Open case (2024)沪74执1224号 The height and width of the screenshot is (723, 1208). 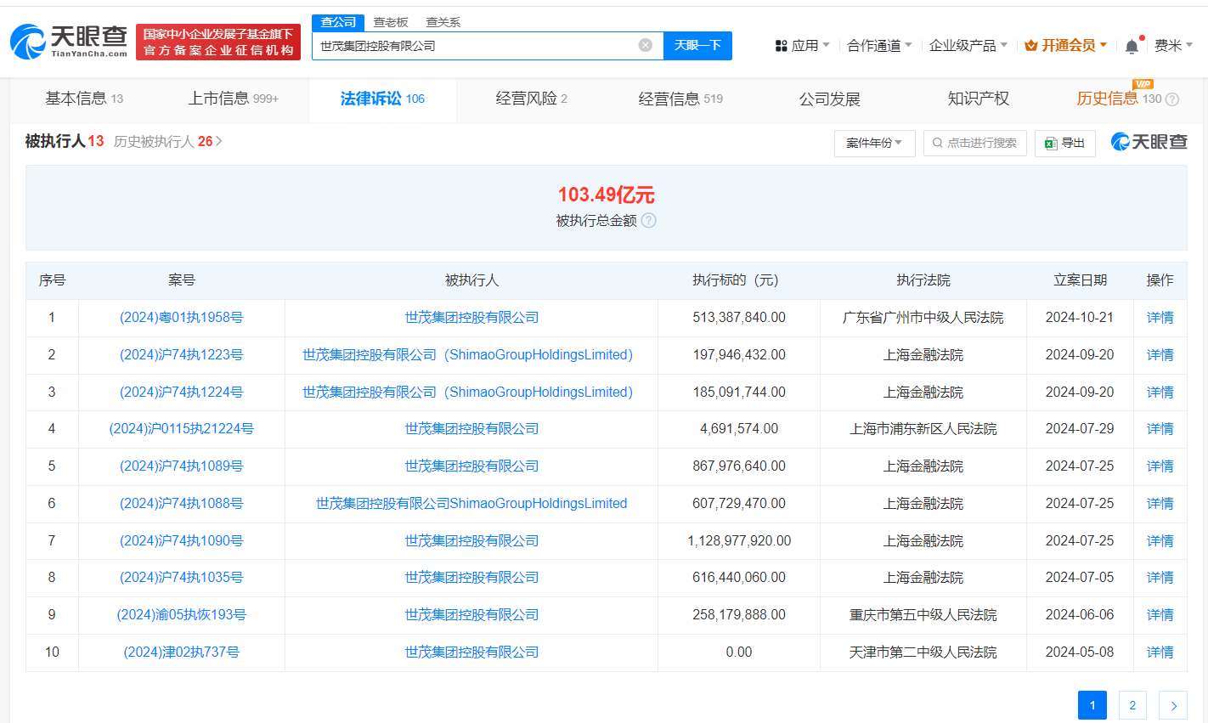(x=182, y=392)
